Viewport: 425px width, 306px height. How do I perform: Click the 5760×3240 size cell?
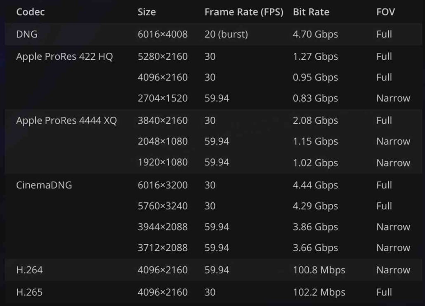163,206
